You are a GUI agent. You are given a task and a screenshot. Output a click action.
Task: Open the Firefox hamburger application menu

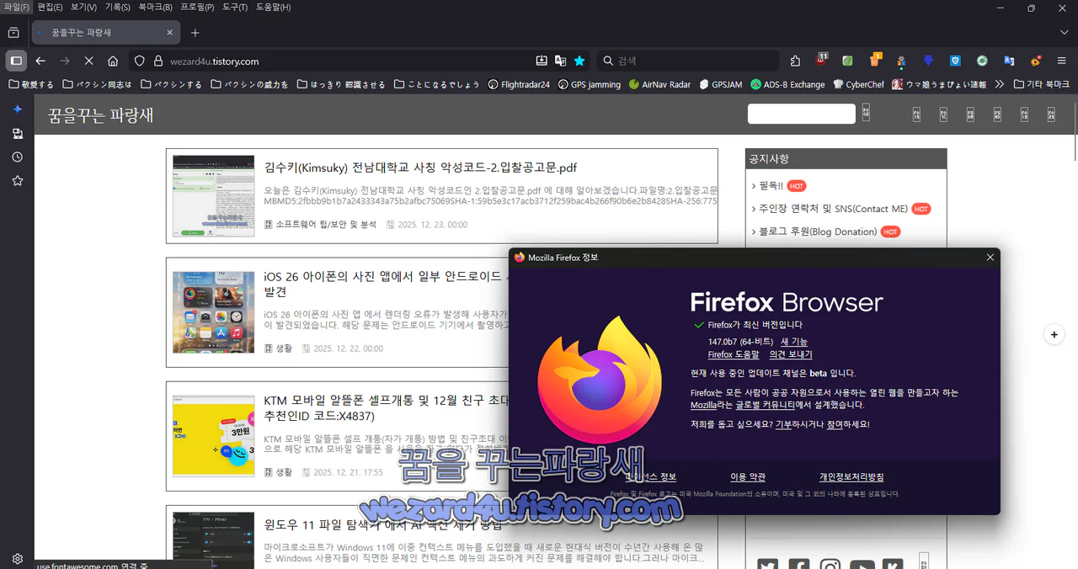[x=1061, y=60]
